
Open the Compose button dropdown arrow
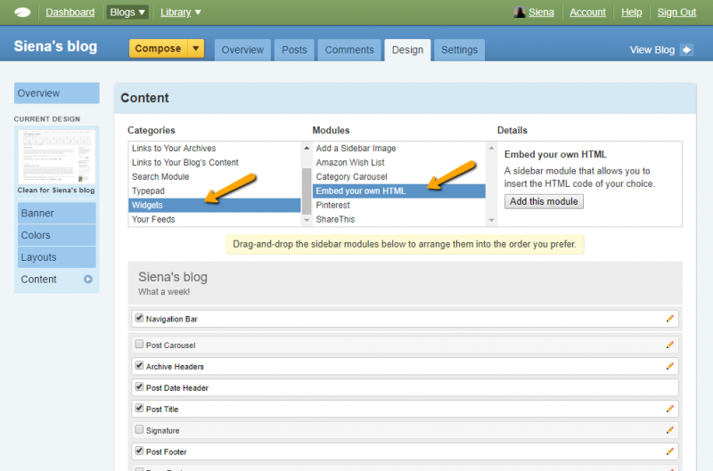point(196,49)
